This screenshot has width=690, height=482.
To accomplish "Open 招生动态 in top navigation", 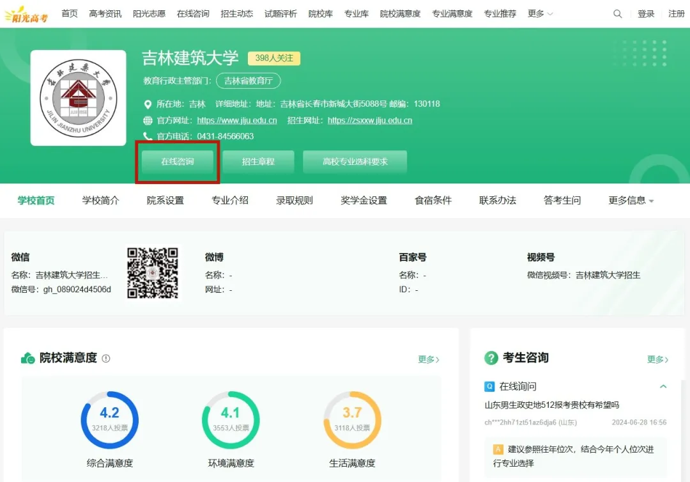I will click(x=237, y=13).
